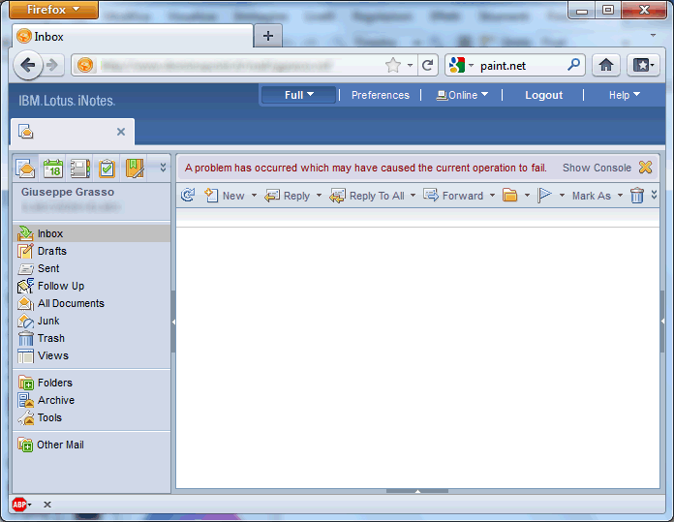Click the Follow Up flag icon

coord(544,196)
